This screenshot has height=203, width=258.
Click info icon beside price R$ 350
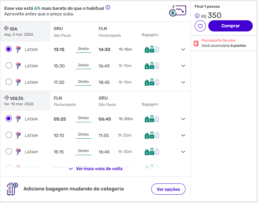[197, 16]
